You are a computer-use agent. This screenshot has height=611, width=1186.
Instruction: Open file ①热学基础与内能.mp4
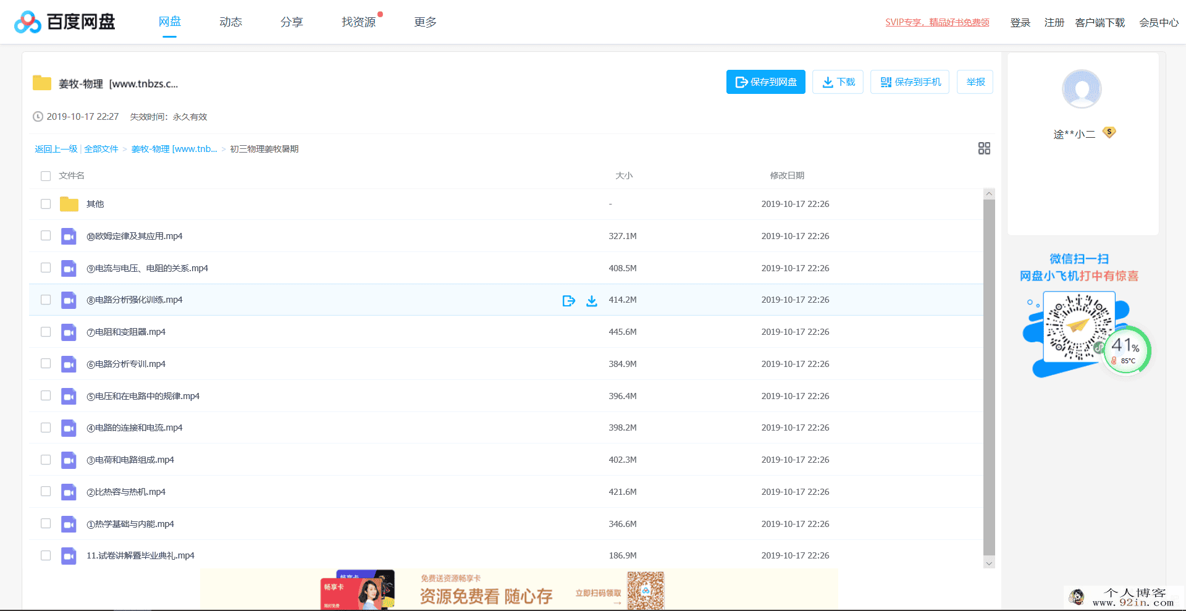click(x=130, y=524)
